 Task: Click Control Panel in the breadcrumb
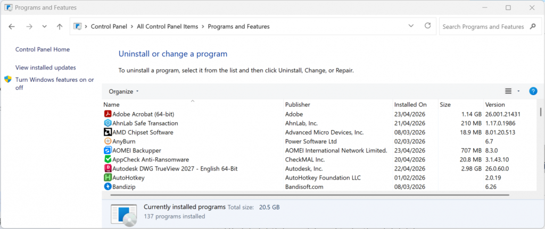[x=109, y=27]
